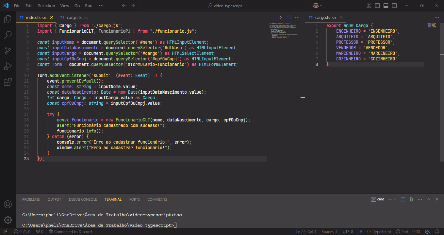The height and width of the screenshot is (235, 444).
Task: Switch to the PROBLEMS panel tab
Action: [31, 199]
